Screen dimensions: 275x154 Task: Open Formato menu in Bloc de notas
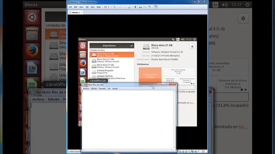click(x=102, y=89)
